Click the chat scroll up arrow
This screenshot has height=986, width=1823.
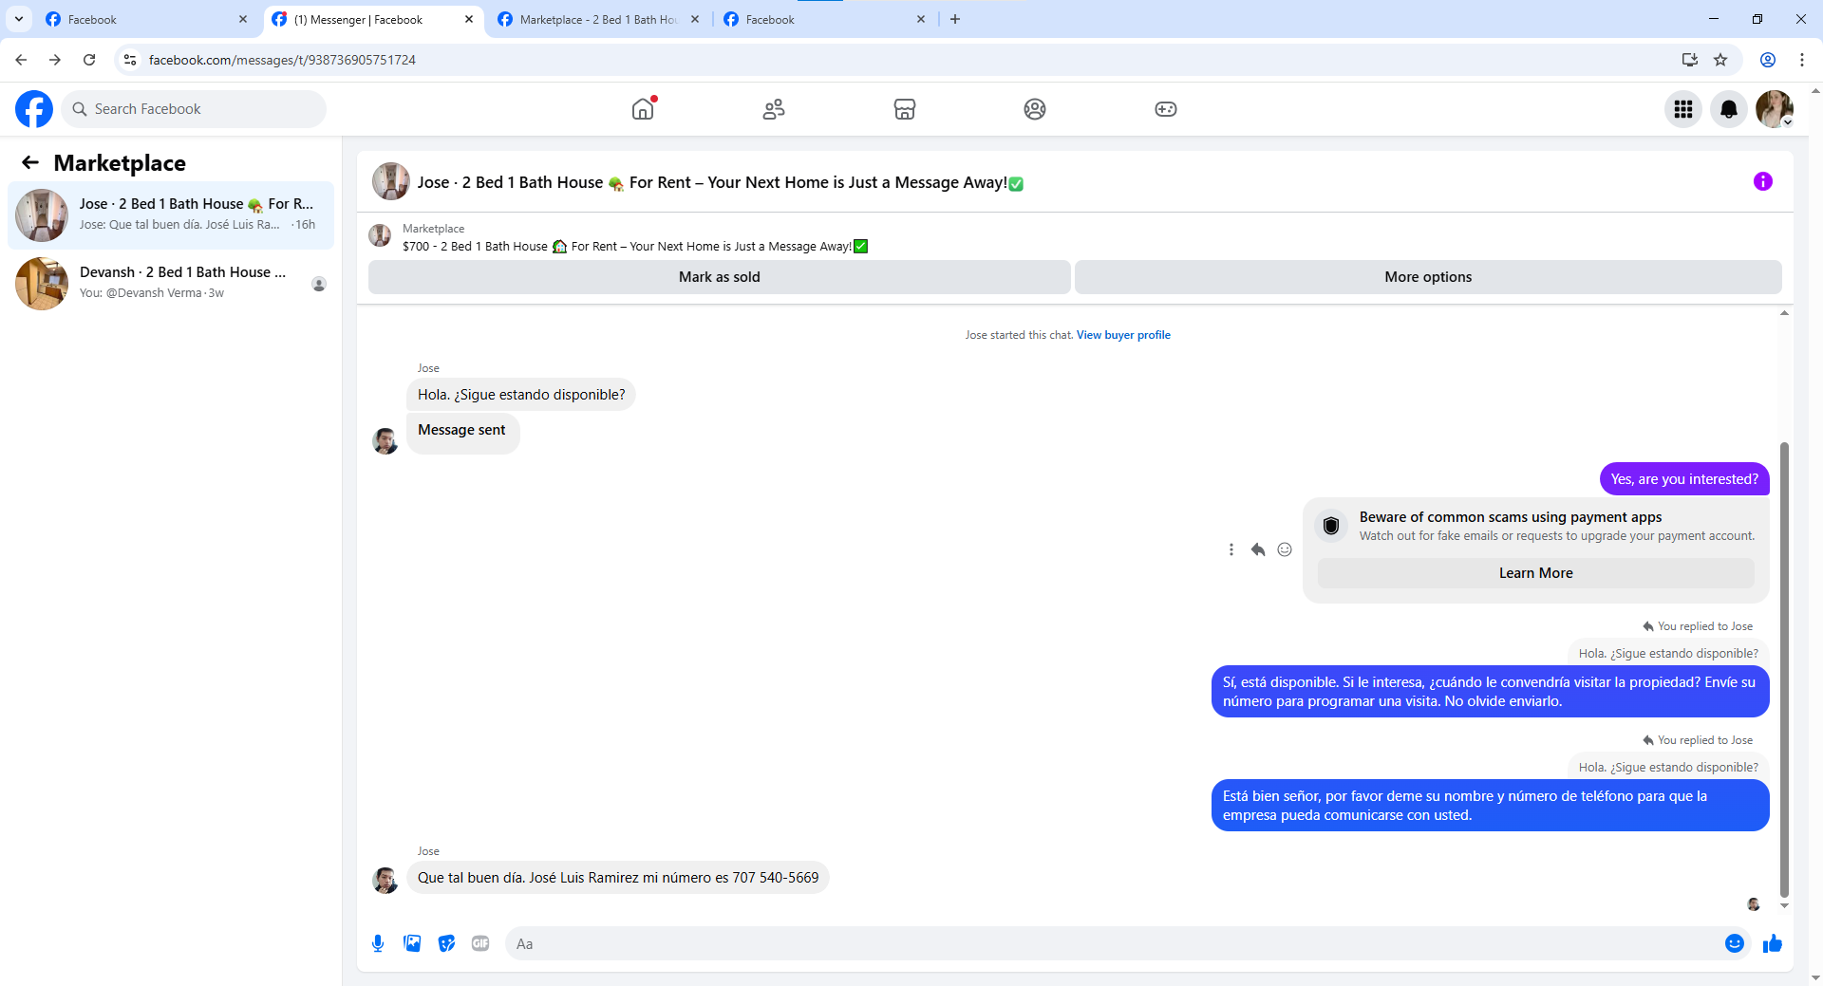click(1784, 313)
